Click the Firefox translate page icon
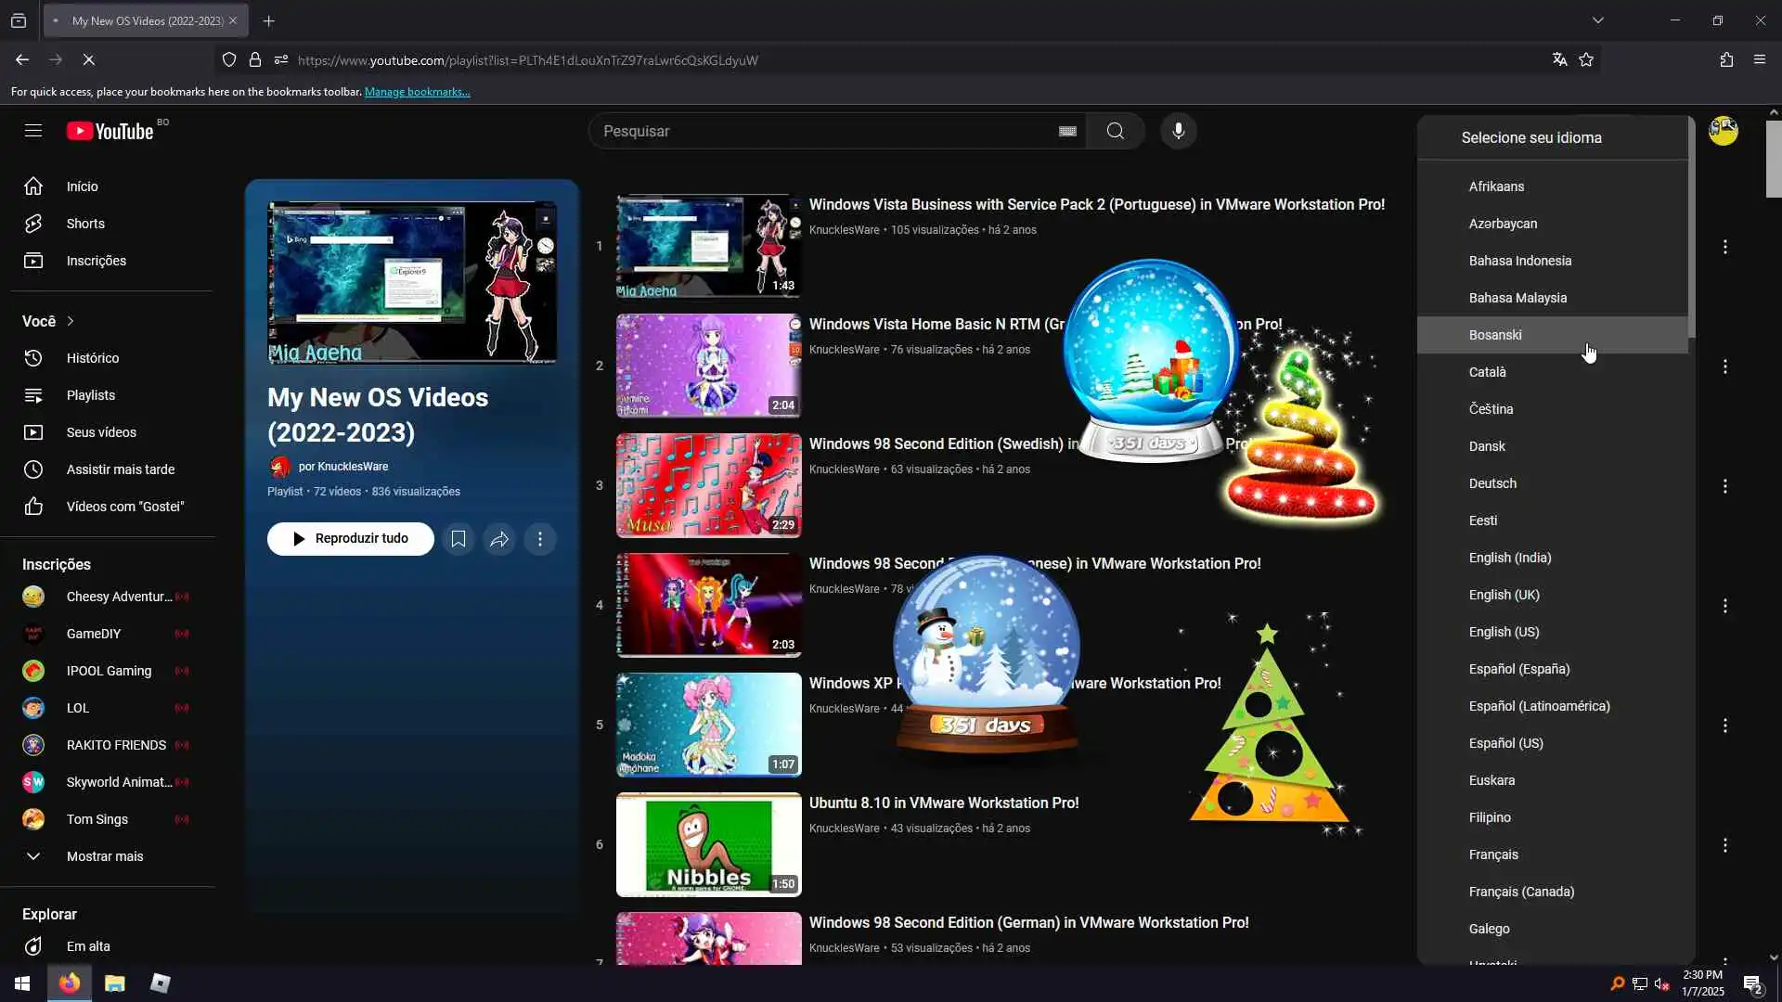Screen dimensions: 1782x1002 pos(1559,59)
